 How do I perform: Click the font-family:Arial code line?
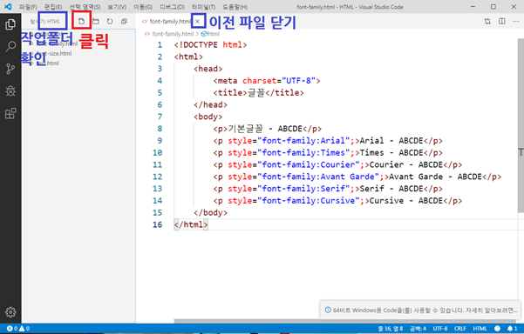[x=328, y=141]
